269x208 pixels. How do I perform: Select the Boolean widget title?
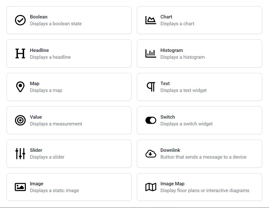[39, 17]
